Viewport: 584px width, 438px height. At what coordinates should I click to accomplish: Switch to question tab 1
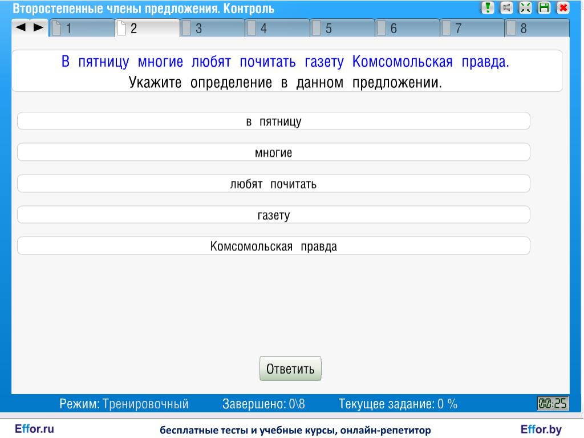[x=82, y=28]
